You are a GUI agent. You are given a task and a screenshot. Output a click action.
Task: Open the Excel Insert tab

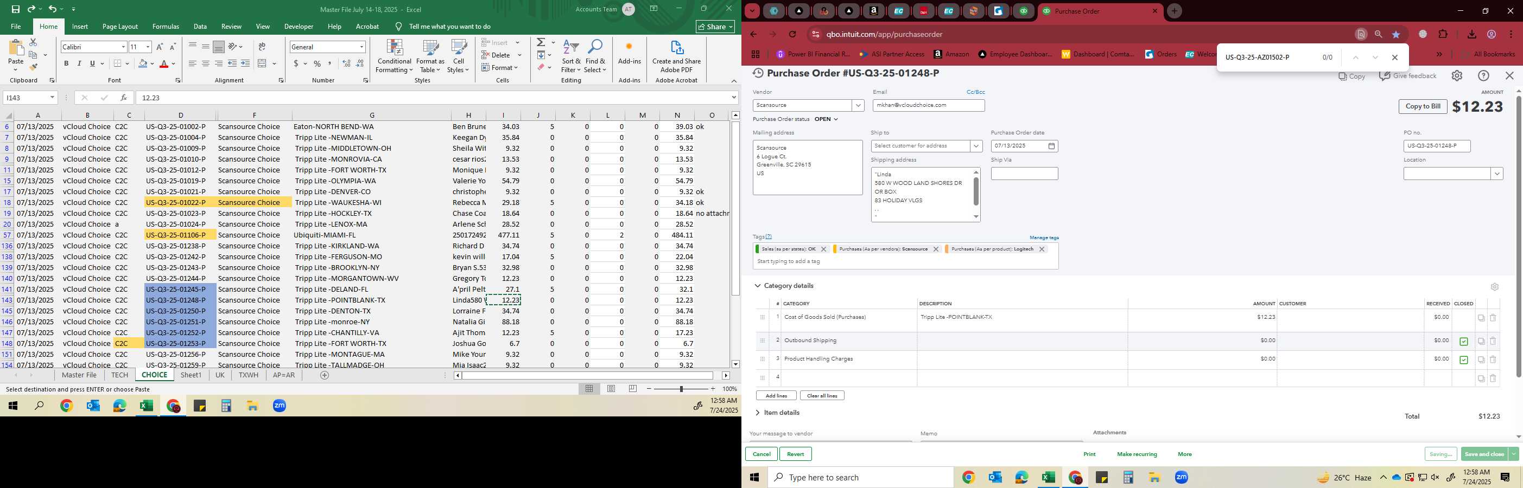click(x=80, y=27)
